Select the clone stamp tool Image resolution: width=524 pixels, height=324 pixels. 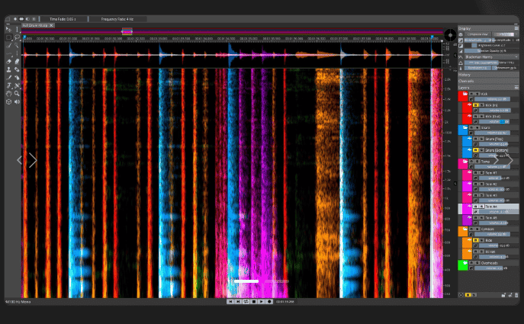click(9, 69)
